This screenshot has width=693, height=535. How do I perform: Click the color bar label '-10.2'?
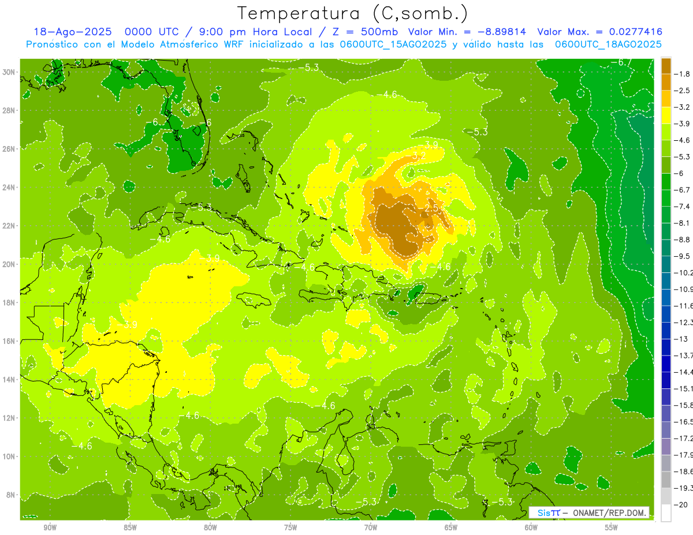point(683,272)
